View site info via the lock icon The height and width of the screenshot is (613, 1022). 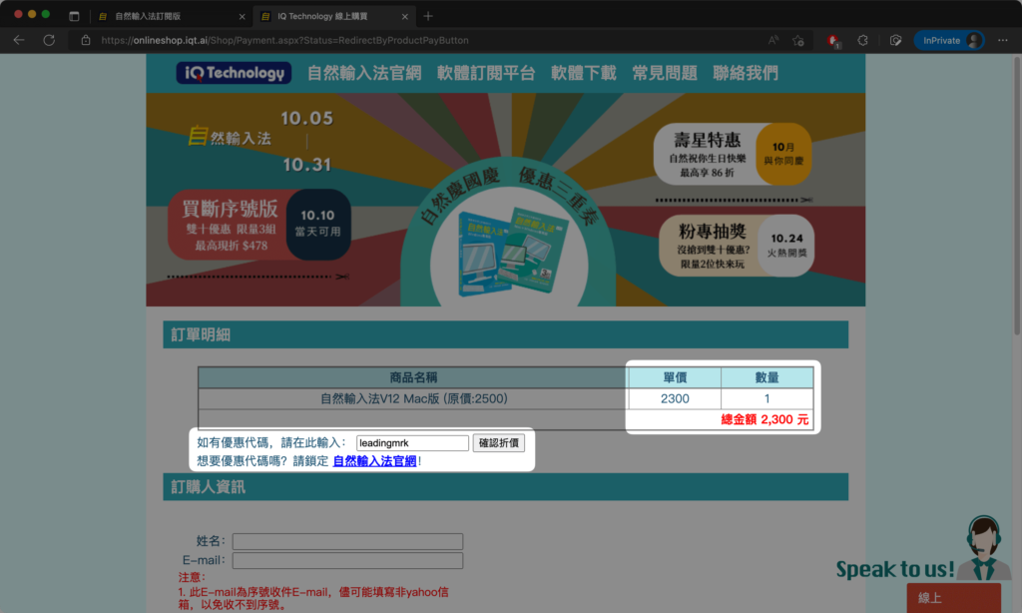pos(86,40)
